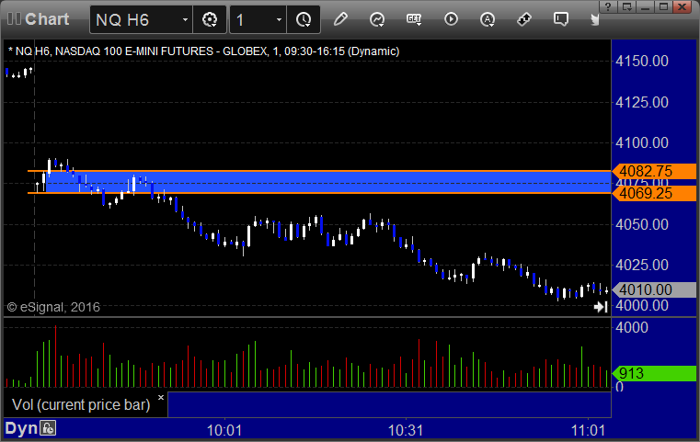Image resolution: width=700 pixels, height=442 pixels.
Task: Toggle the Dyn lock icon
Action: (48, 428)
